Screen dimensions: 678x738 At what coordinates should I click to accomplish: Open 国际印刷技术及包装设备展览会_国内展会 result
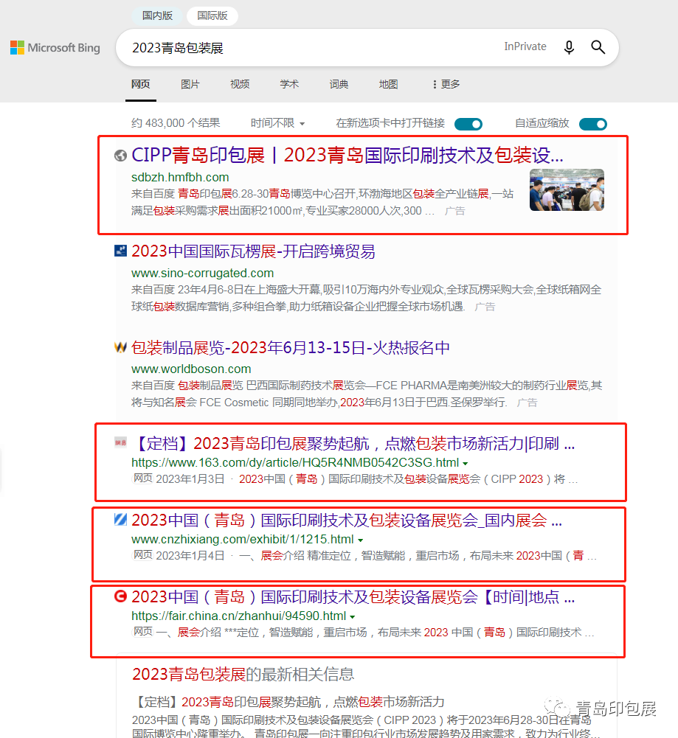point(347,520)
